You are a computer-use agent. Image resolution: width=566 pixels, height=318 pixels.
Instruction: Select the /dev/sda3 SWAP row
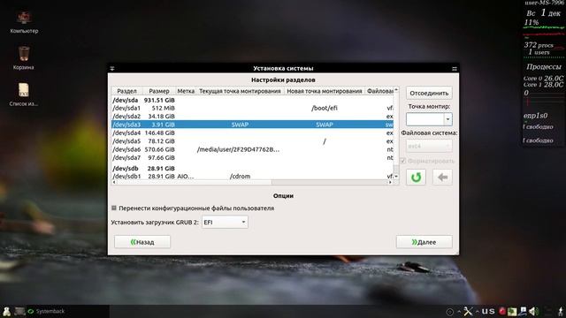pos(253,125)
